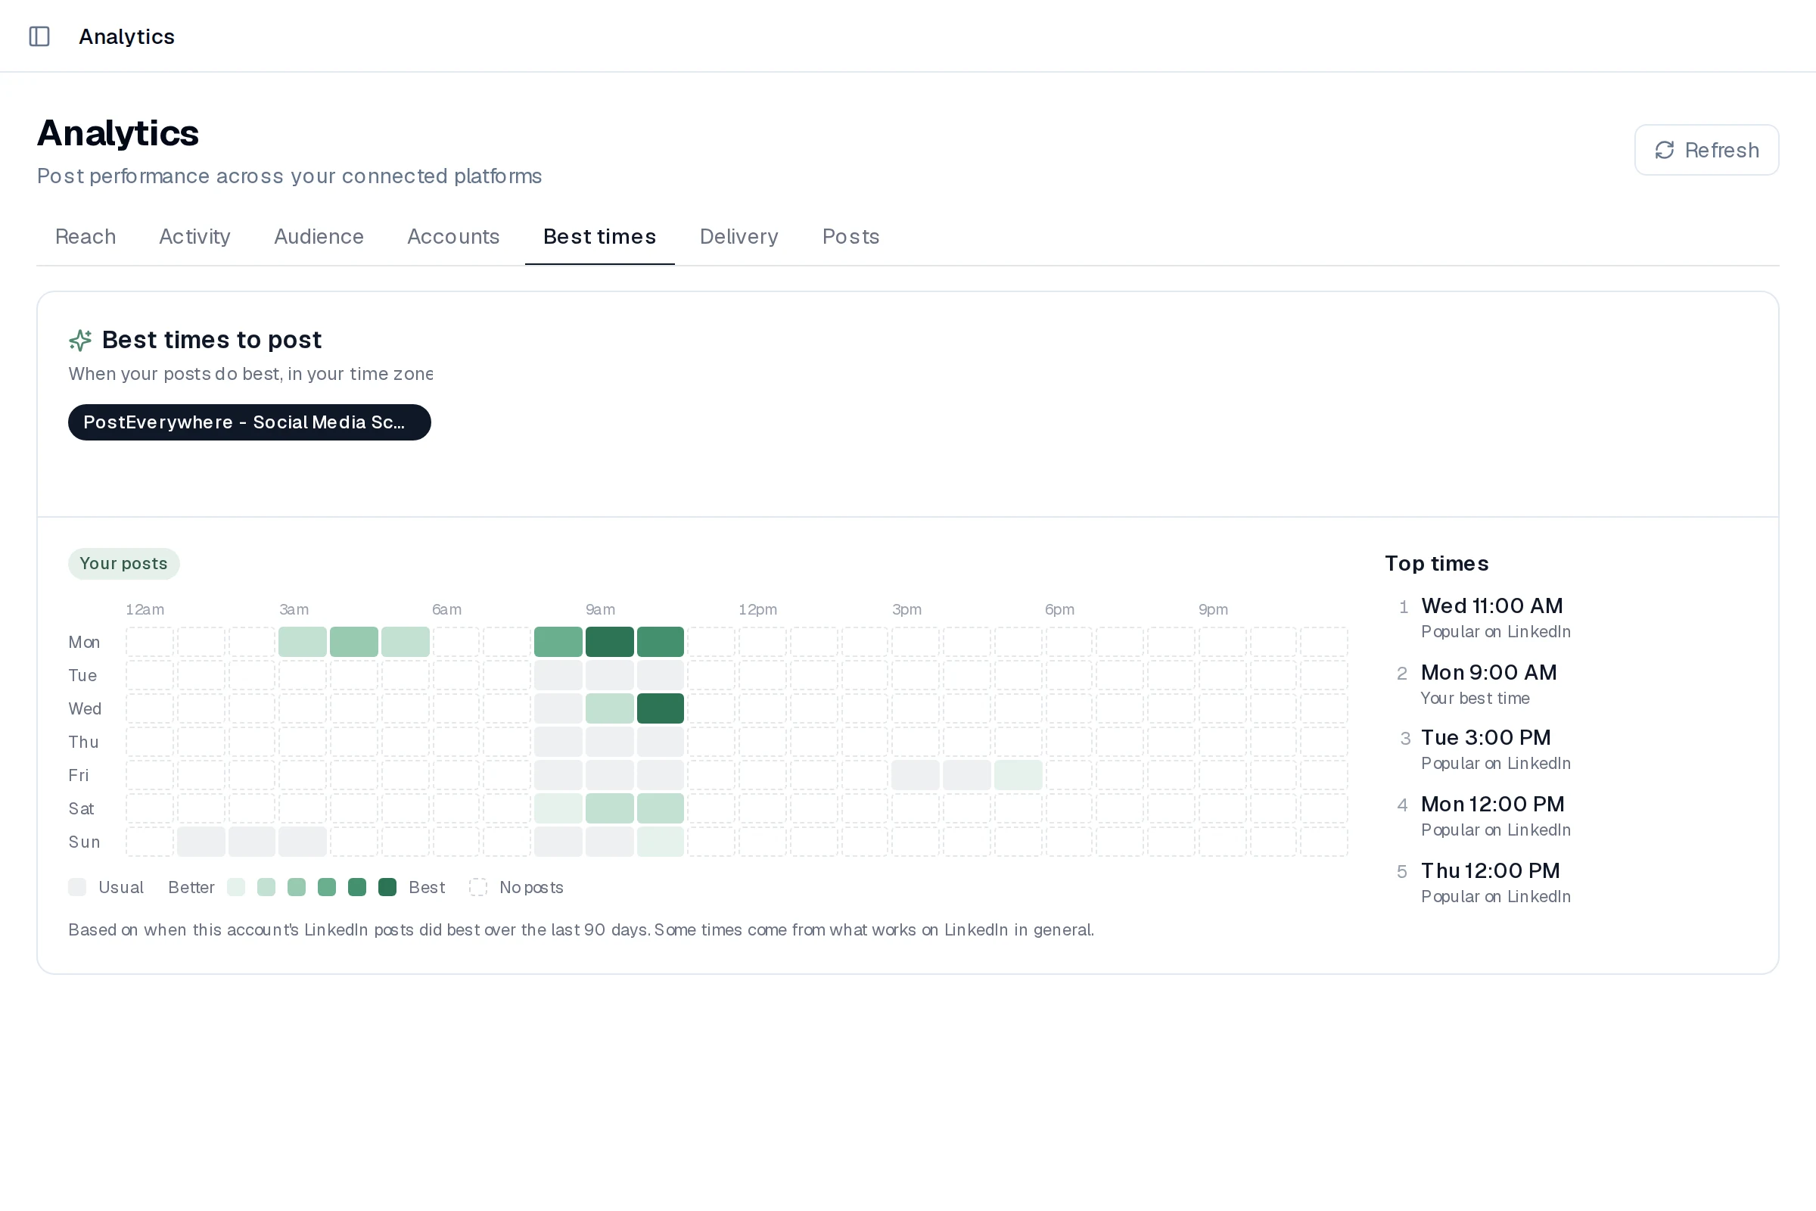This screenshot has height=1211, width=1816.
Task: Click the 9am column header
Action: pyautogui.click(x=600, y=609)
